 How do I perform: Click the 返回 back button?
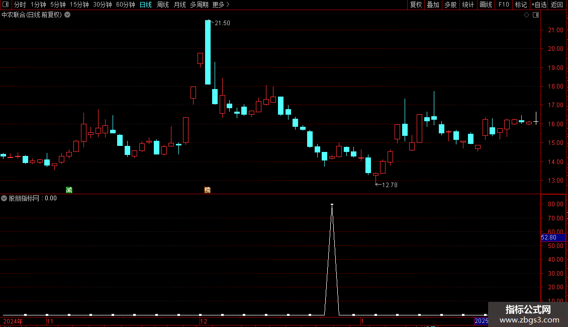coord(557,5)
